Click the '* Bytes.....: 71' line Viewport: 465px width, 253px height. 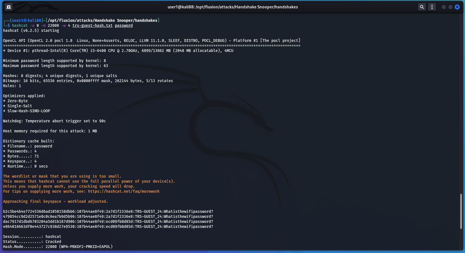(21, 156)
